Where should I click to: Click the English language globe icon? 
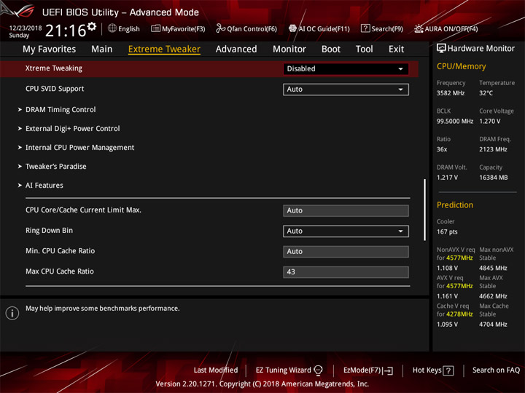coord(112,28)
